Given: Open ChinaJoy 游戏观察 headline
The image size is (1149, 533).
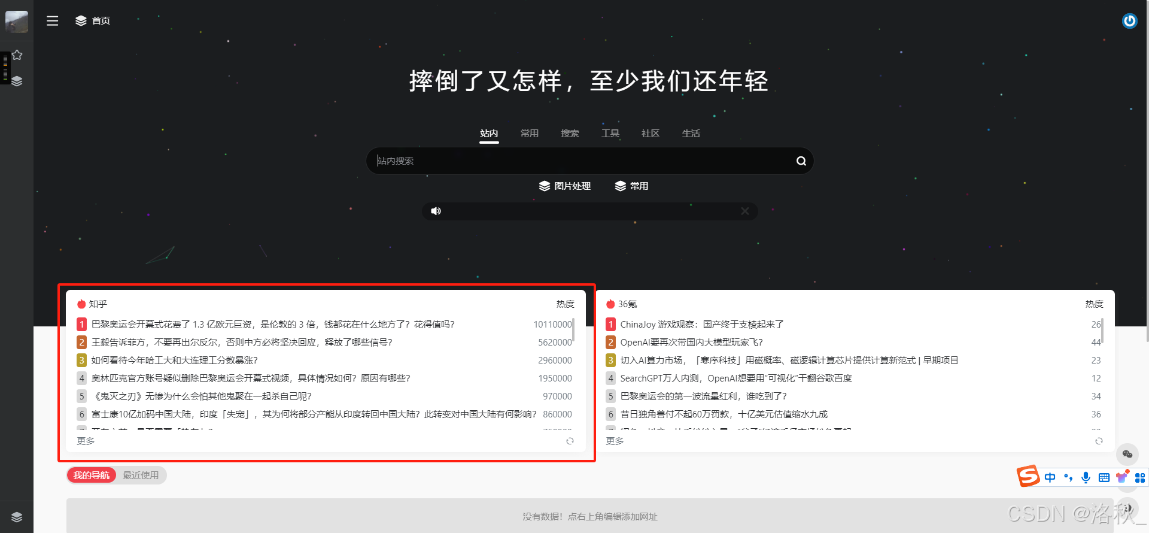Looking at the screenshot, I should click(702, 324).
